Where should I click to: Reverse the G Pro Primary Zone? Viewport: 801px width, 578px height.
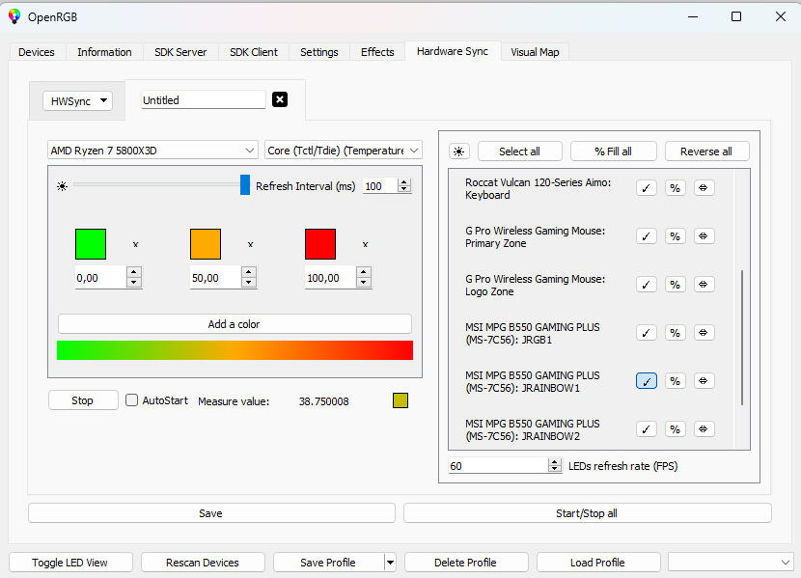[x=704, y=236]
